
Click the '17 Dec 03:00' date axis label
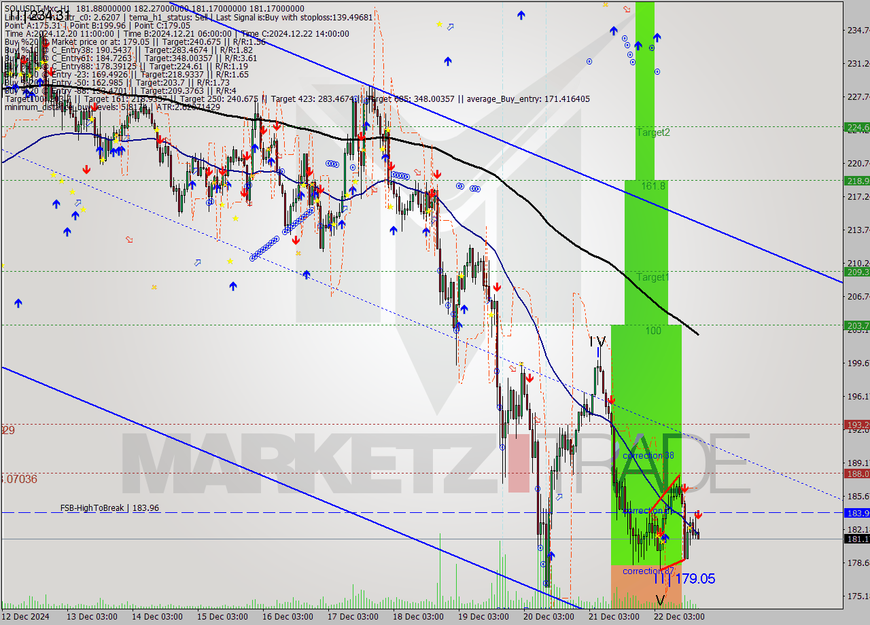point(353,616)
